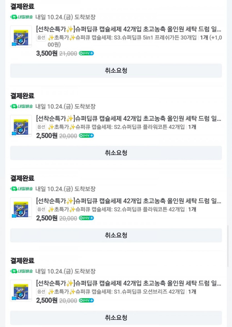Image resolution: width=232 pixels, height=327 pixels.
Task: Open the product thumbnail of the 오션브리즈 order
Action: click(x=21, y=291)
